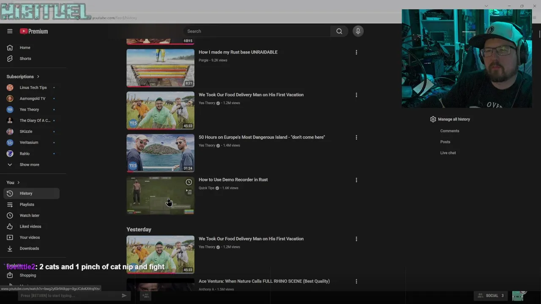
Task: Open Shorts from sidebar
Action: (32, 59)
